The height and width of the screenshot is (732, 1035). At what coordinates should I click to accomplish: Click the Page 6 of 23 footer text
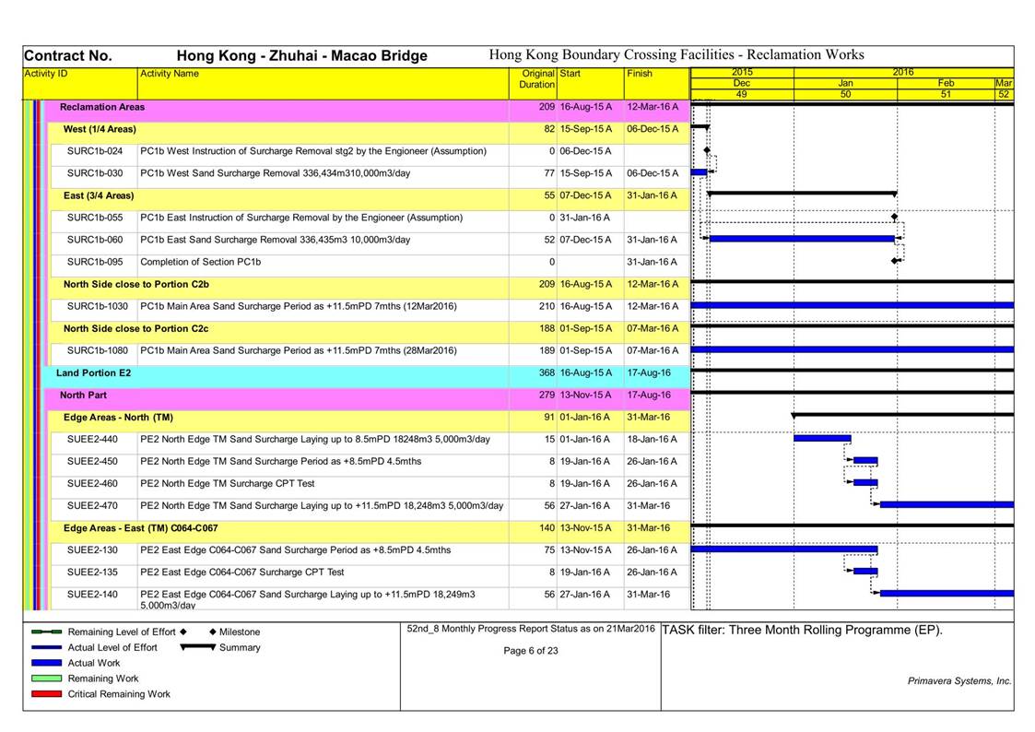(x=531, y=651)
